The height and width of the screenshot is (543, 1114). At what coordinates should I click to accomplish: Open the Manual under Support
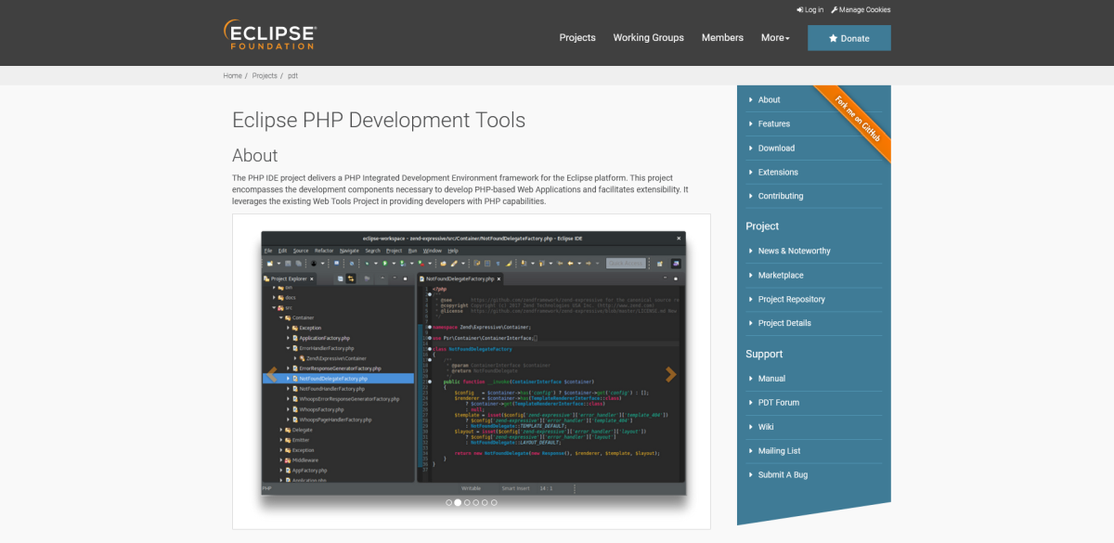coord(771,379)
